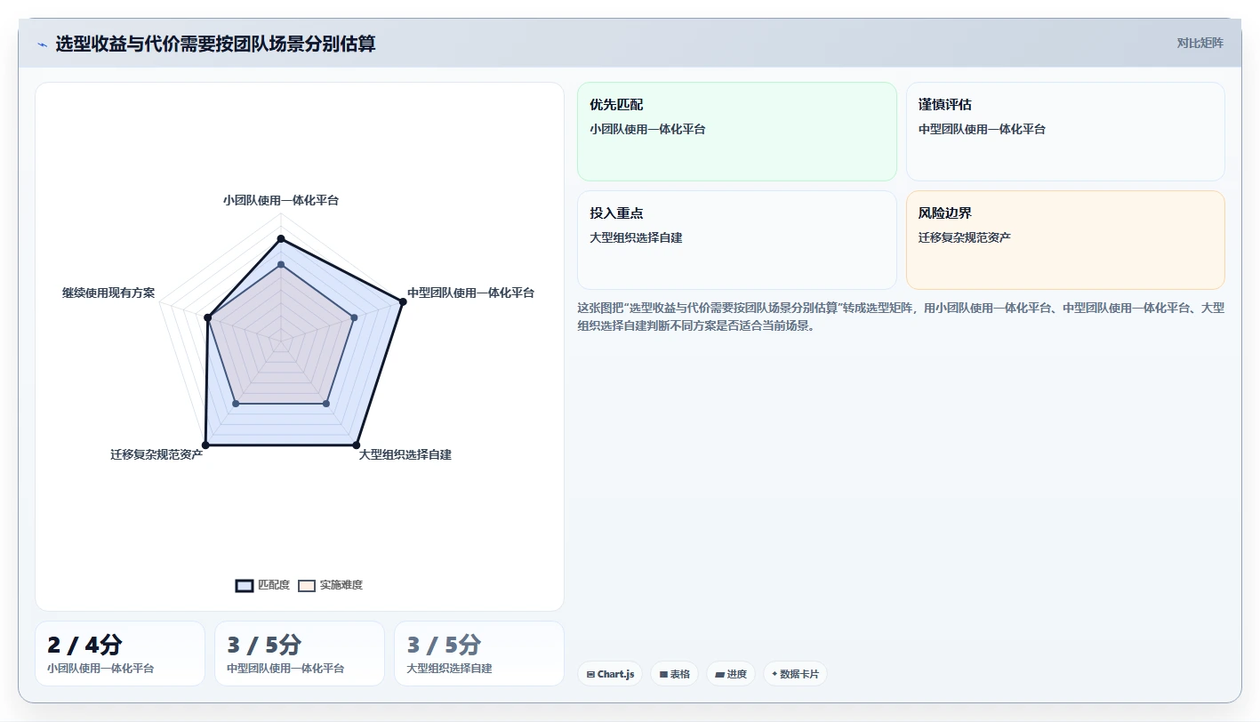Toggle the 匹配度 legend swatch
The width and height of the screenshot is (1260, 722).
pyautogui.click(x=245, y=585)
